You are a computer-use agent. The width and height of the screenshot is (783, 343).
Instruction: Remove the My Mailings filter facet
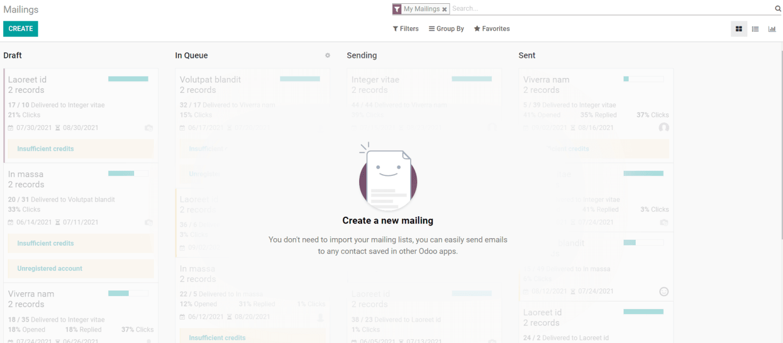pos(445,9)
